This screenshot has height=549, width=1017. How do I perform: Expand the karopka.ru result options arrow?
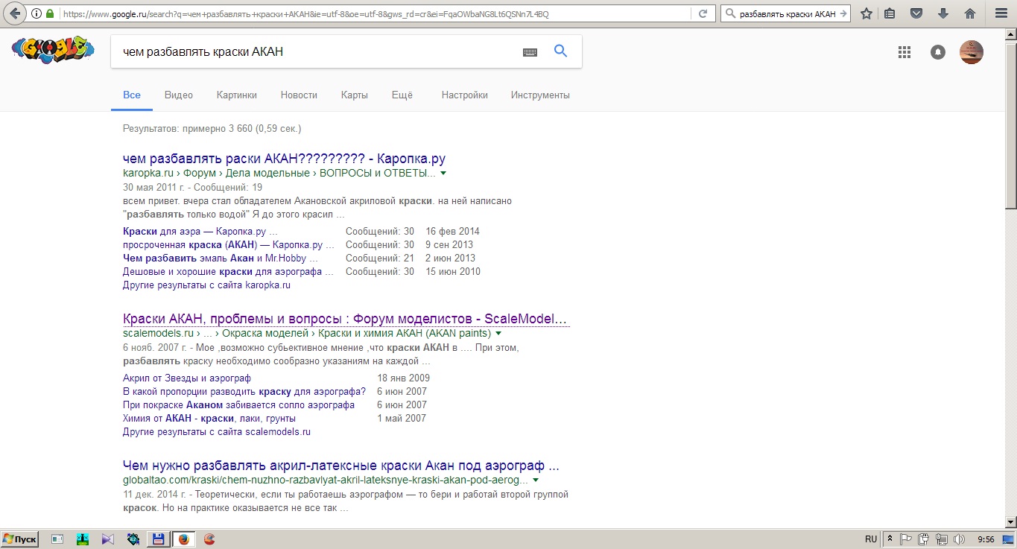pyautogui.click(x=443, y=174)
